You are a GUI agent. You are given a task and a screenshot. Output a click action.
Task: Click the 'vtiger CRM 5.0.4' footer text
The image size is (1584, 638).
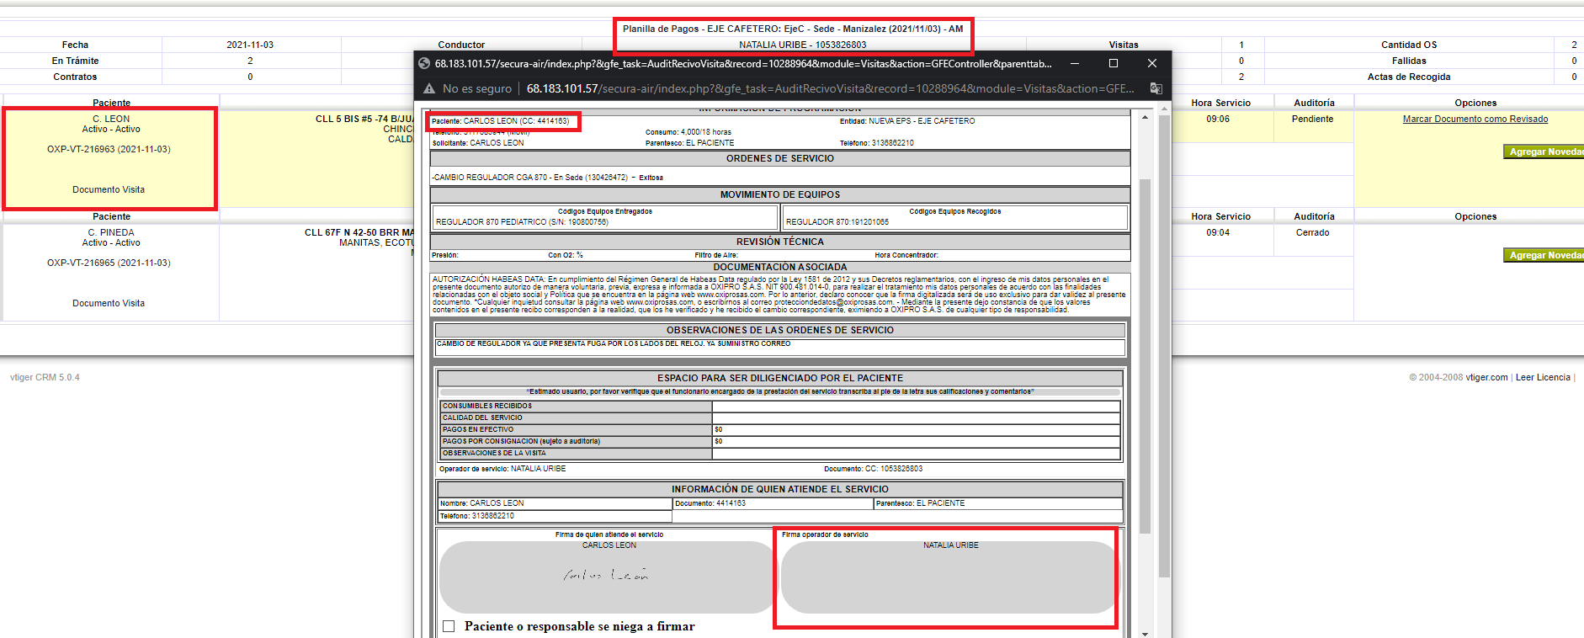click(45, 377)
